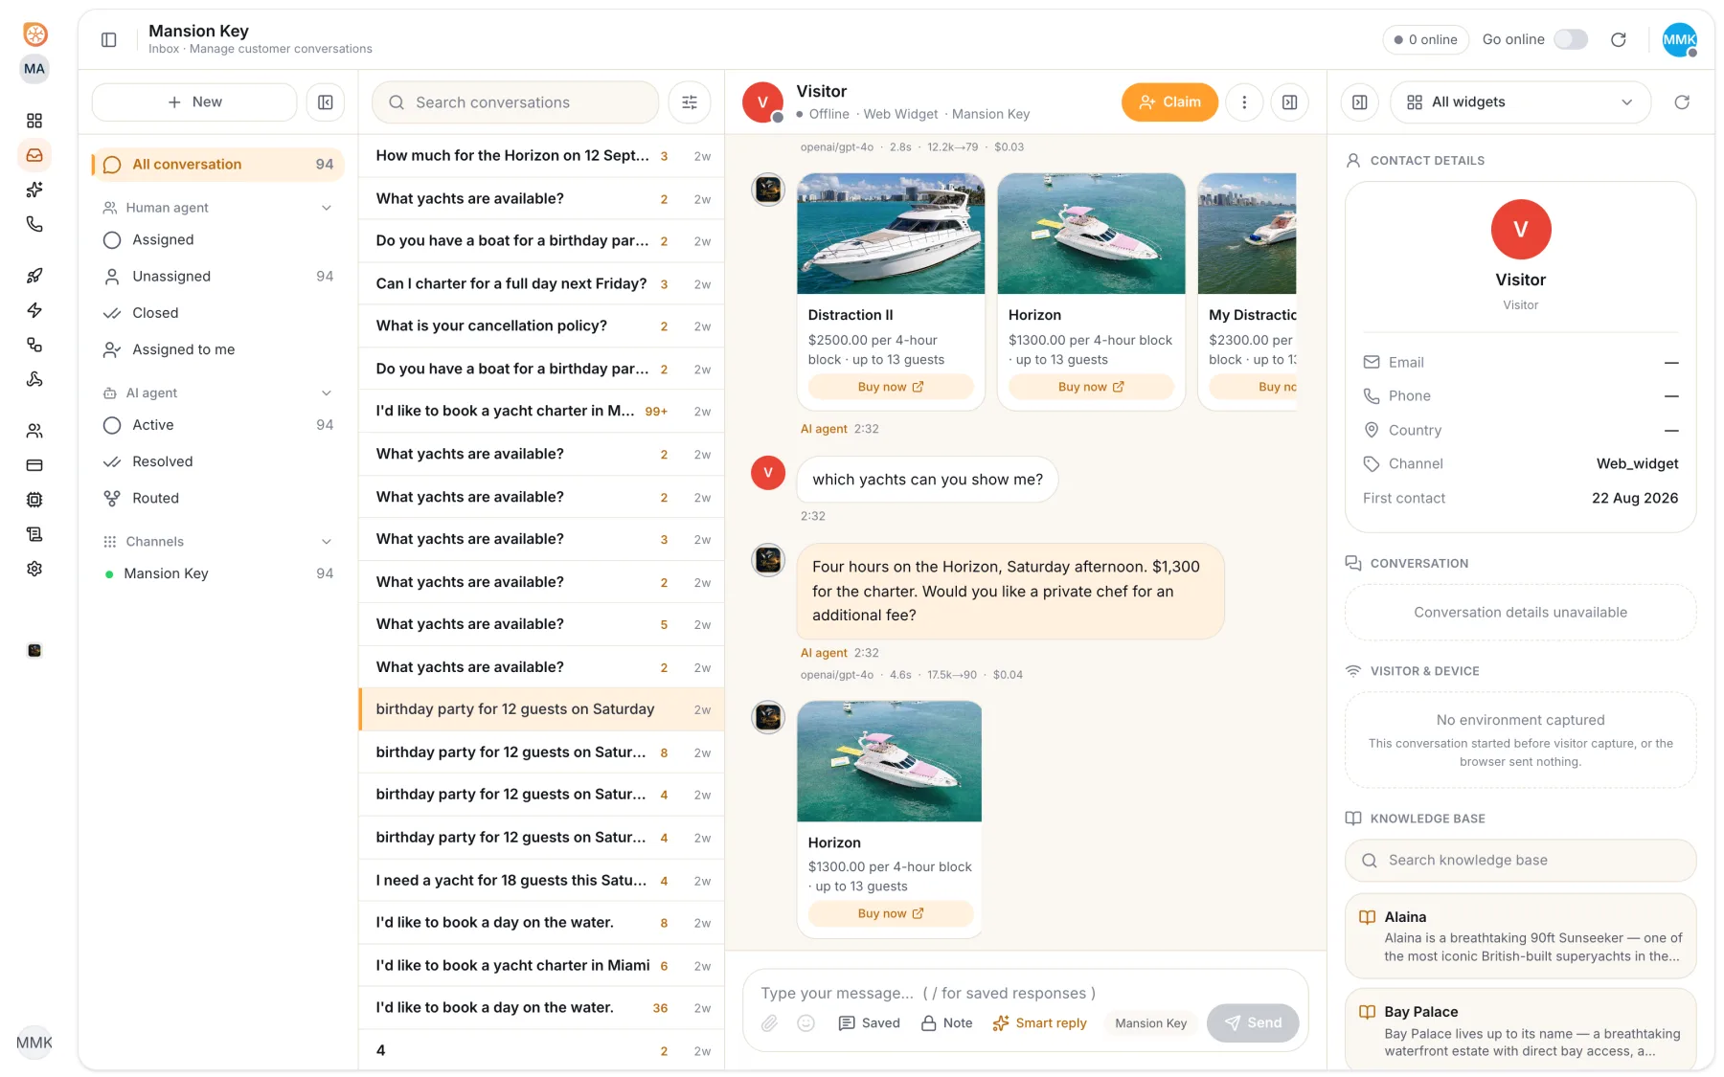Select the Assigned to me filter
Screen dimensions: 1724x1077
[218, 350]
